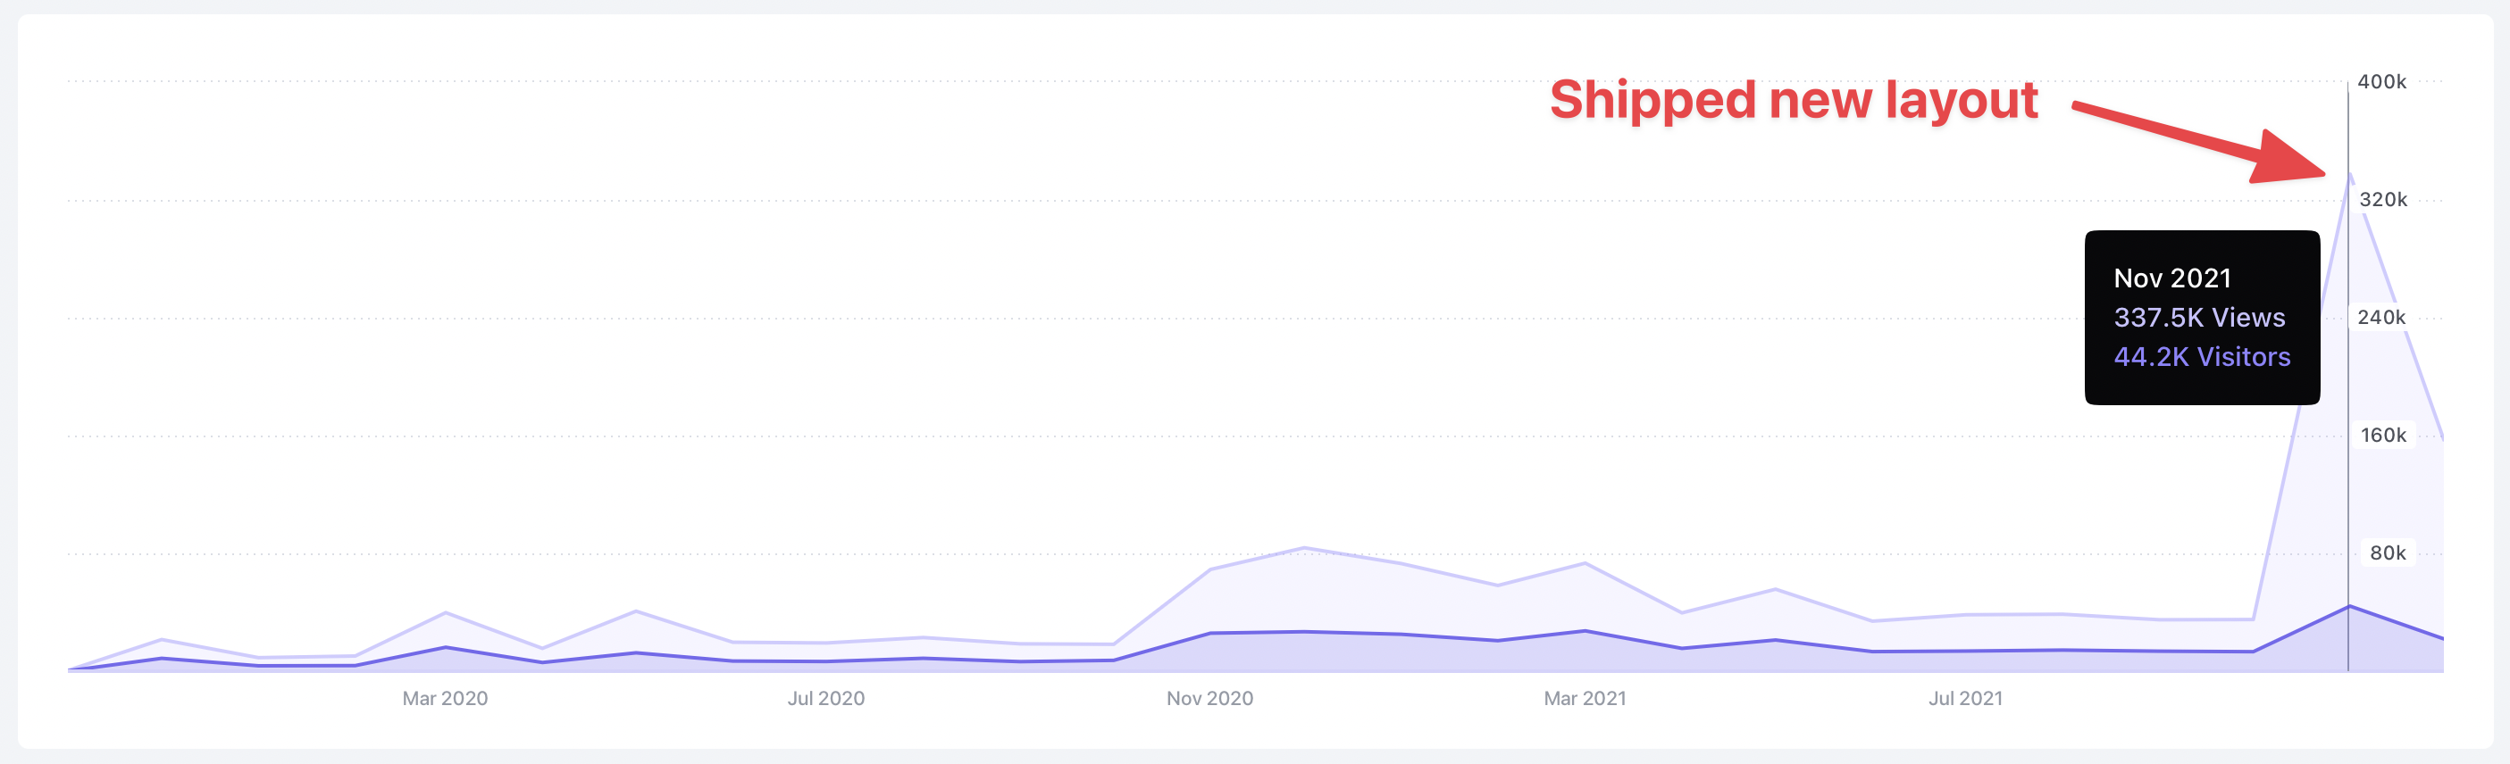Click the red annotation arrow head
The image size is (2510, 764).
[x=2289, y=160]
